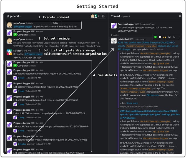Click green checkmark emoji in 8:45 AM Completed
The width and height of the screenshot is (186, 158).
click(15, 66)
